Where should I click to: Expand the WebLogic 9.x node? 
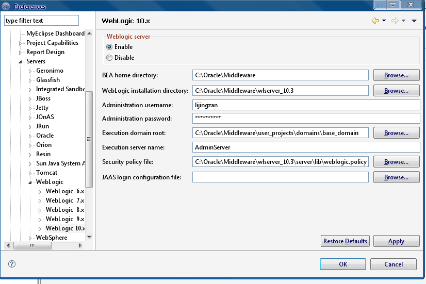[40, 220]
